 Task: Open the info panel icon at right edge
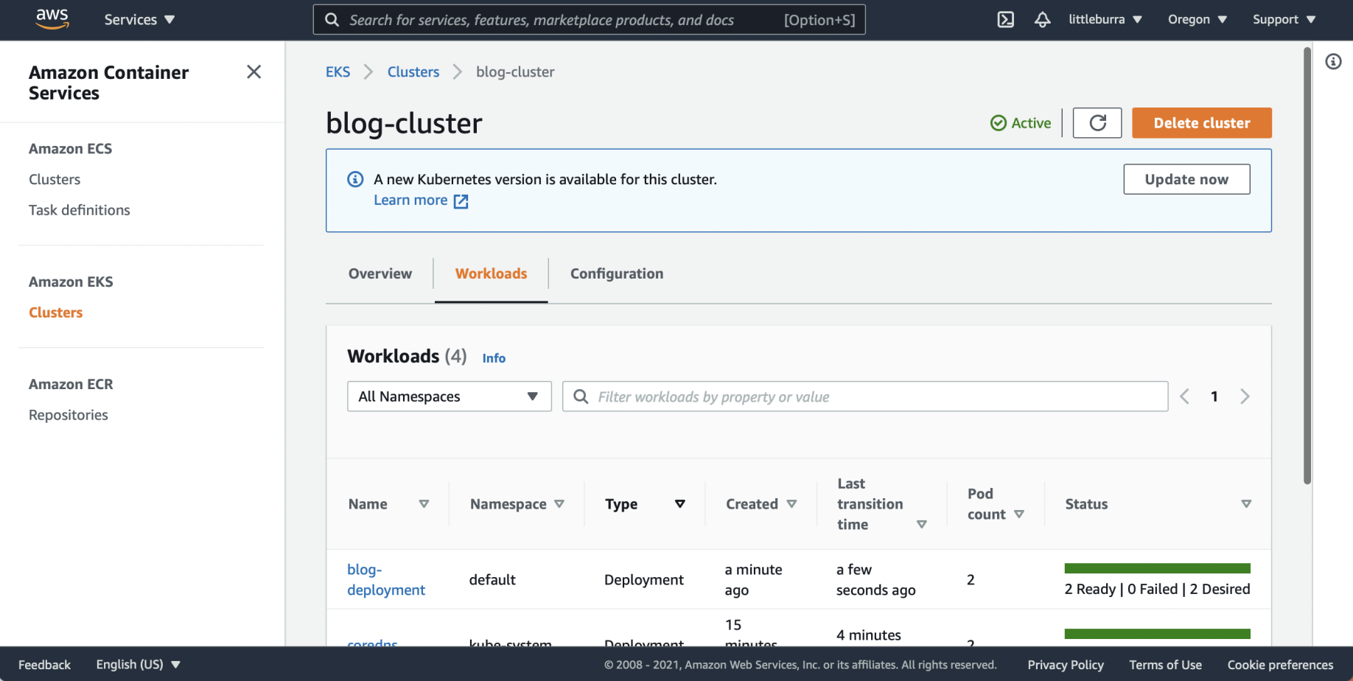(x=1333, y=61)
